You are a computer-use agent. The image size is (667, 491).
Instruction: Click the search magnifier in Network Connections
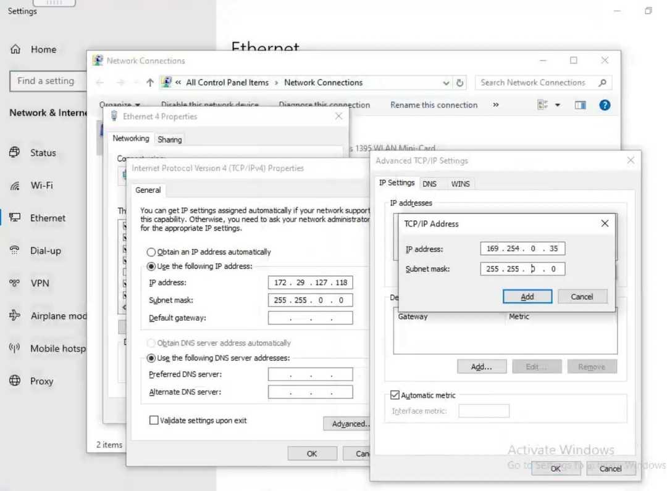[x=602, y=83]
